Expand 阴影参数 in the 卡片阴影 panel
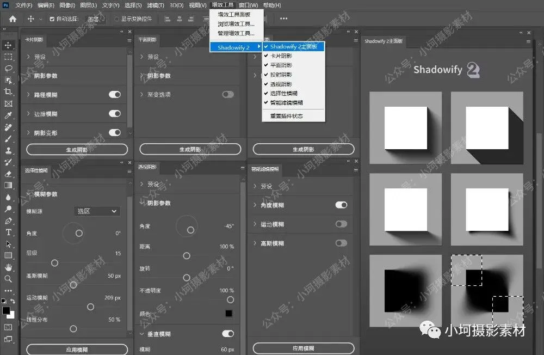The image size is (544, 355). pyautogui.click(x=28, y=75)
